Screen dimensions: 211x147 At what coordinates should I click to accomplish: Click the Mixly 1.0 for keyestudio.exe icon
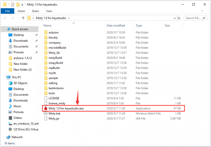pyautogui.click(x=45, y=109)
